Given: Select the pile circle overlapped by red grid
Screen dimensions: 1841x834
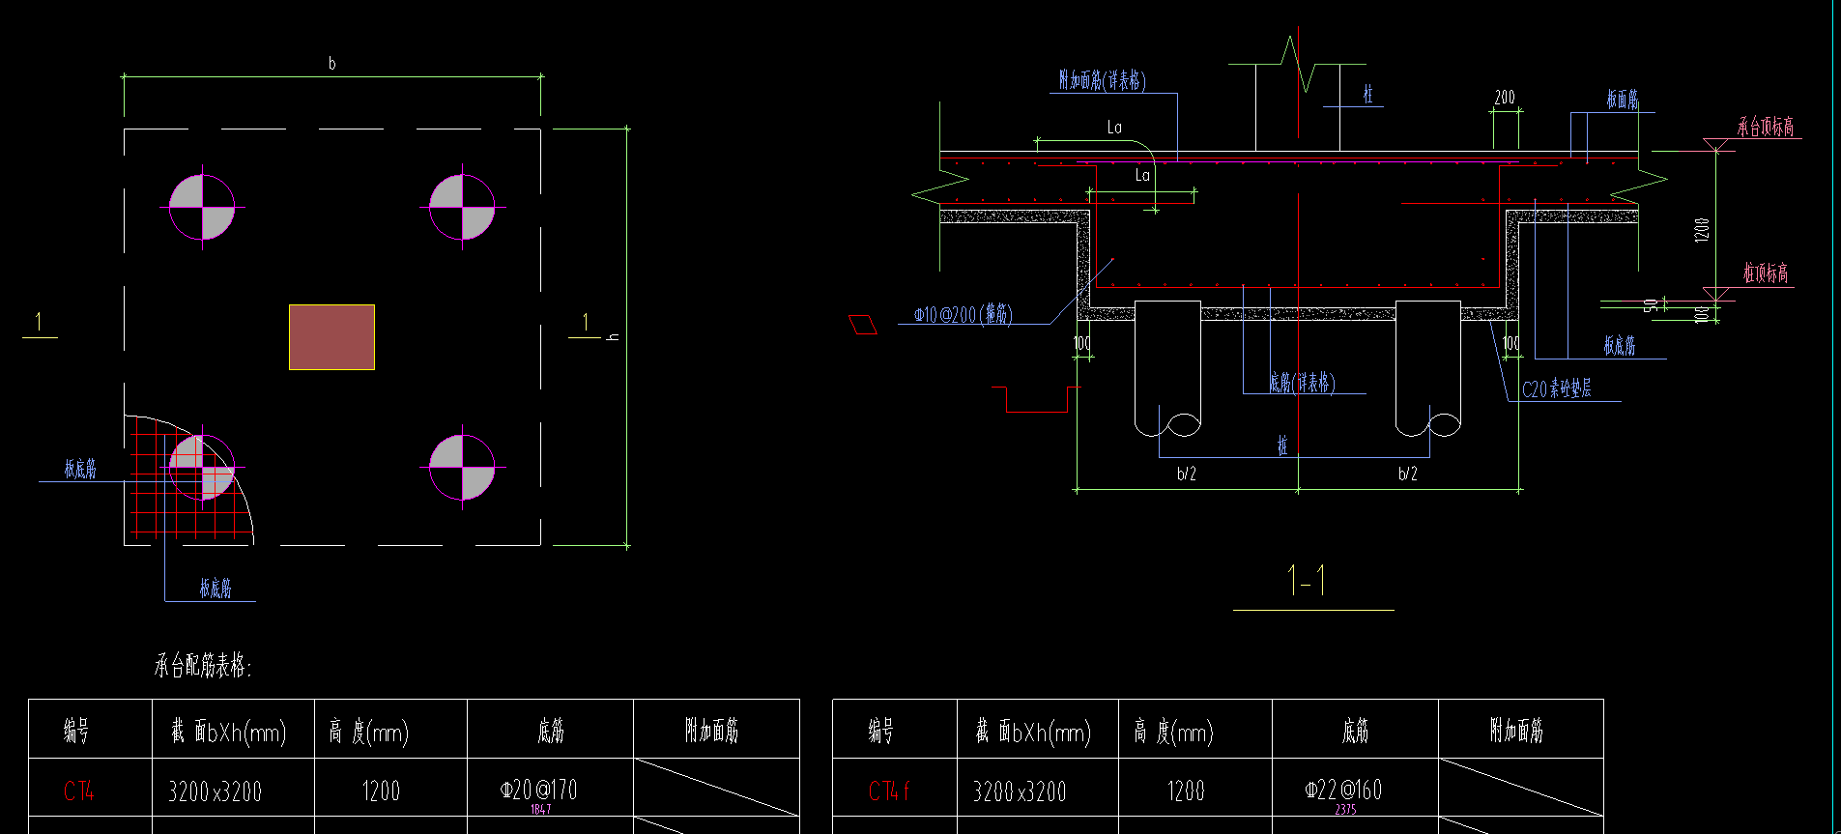Looking at the screenshot, I should click(202, 467).
